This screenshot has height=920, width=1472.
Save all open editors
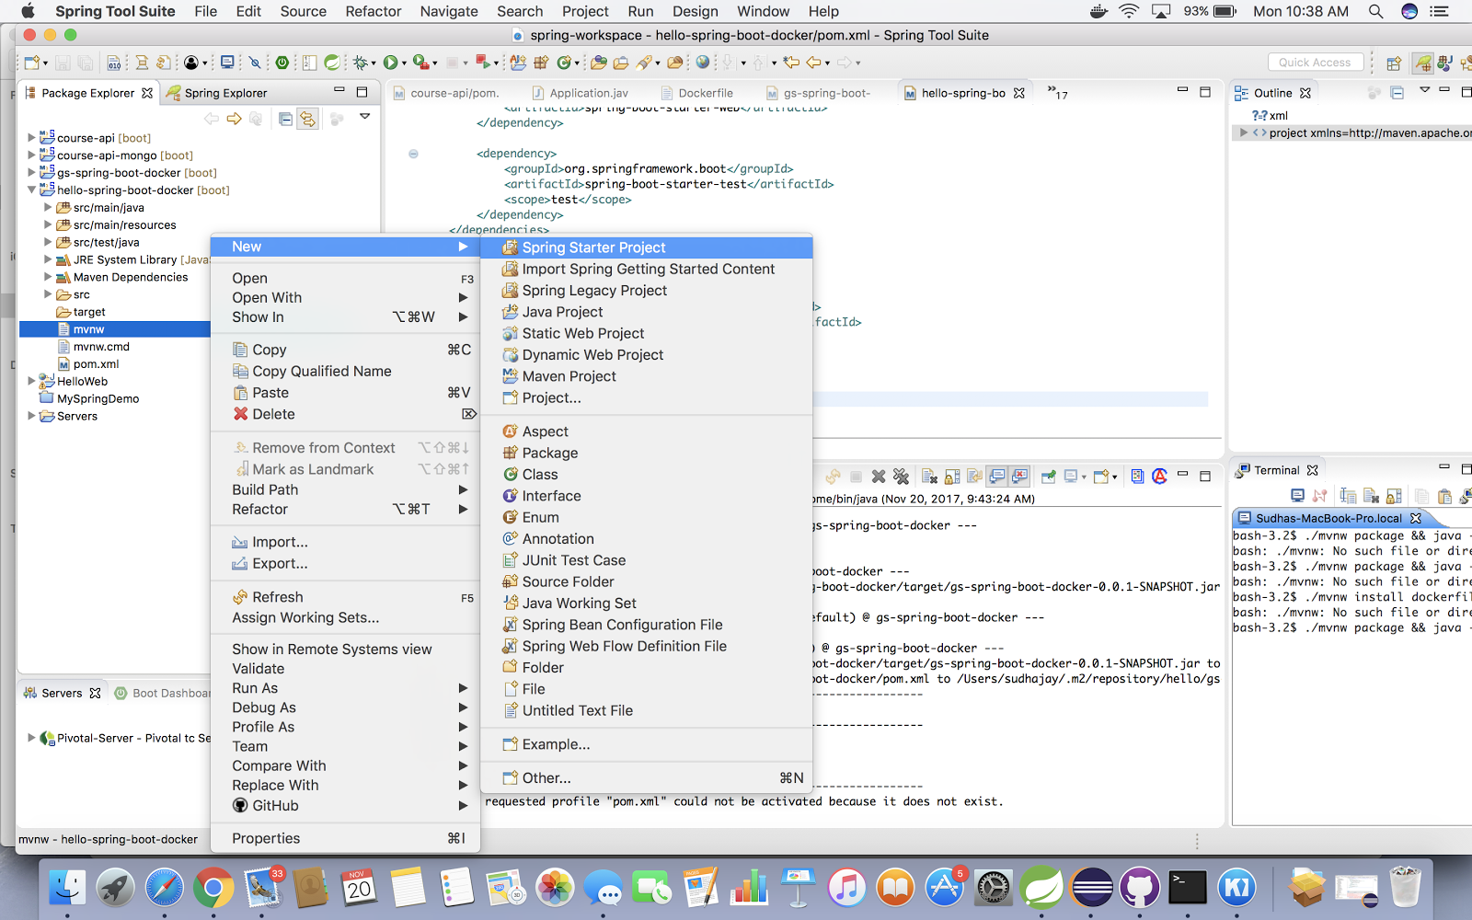(86, 62)
